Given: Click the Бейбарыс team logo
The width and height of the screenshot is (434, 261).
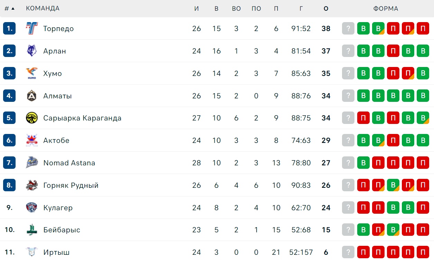Looking at the screenshot, I should click(32, 230).
